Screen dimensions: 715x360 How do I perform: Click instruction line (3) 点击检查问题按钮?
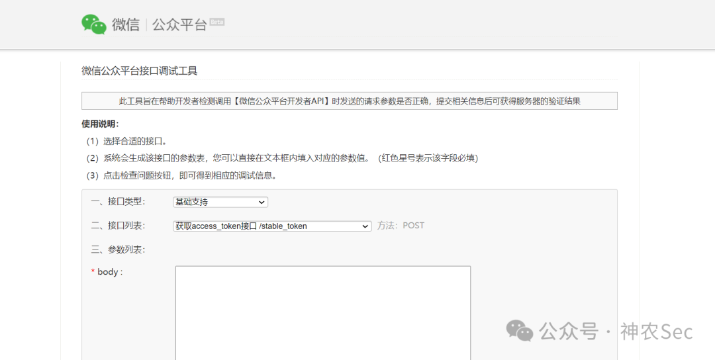click(x=181, y=175)
